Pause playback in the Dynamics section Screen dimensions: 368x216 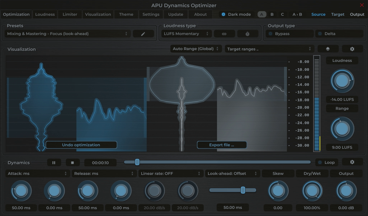click(54, 162)
